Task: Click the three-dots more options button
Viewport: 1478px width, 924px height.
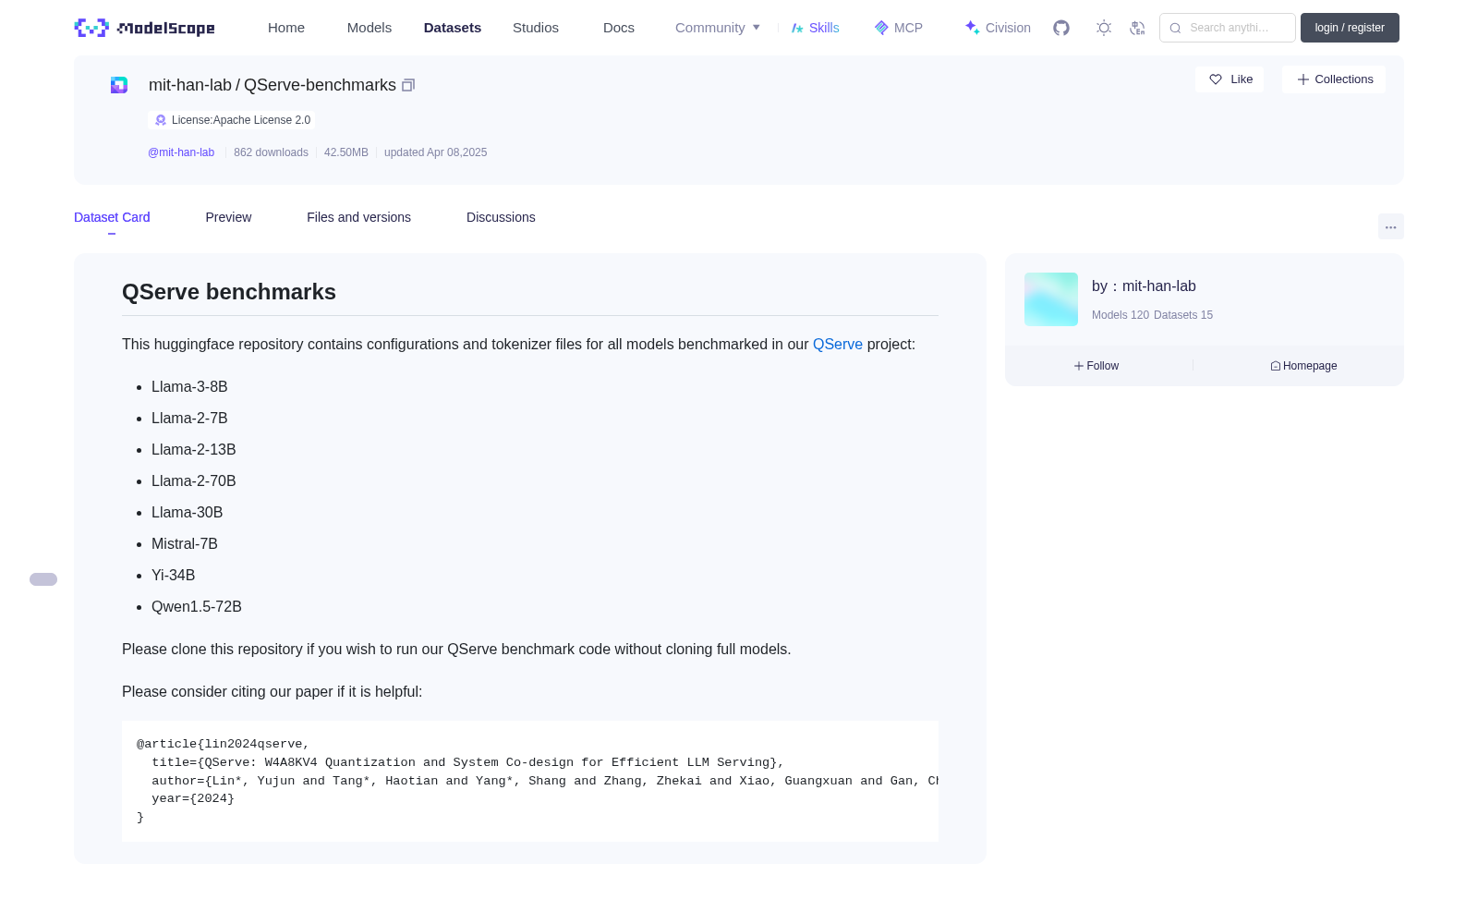Action: pos(1390,226)
